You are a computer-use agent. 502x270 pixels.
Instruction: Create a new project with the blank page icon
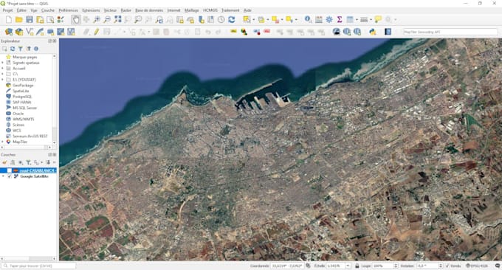click(x=9, y=20)
